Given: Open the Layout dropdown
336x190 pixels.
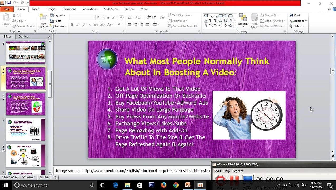Looking at the screenshot, I should point(58,15).
